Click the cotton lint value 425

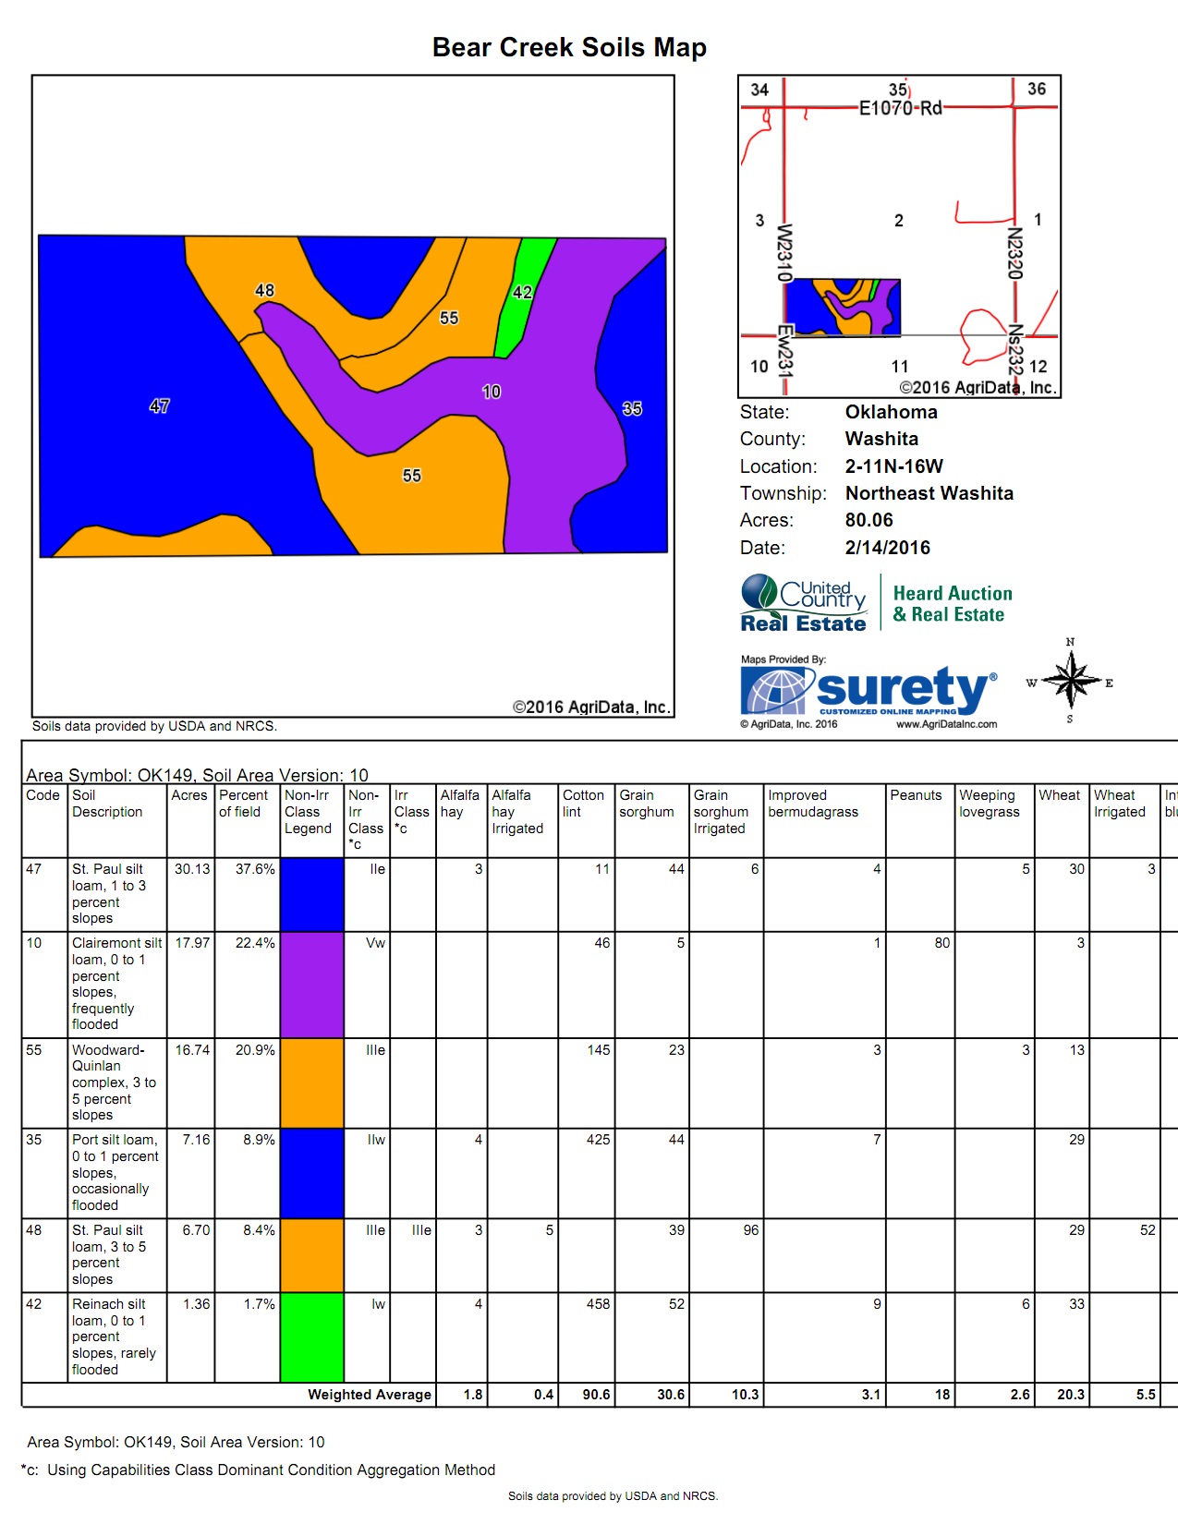pyautogui.click(x=598, y=1140)
